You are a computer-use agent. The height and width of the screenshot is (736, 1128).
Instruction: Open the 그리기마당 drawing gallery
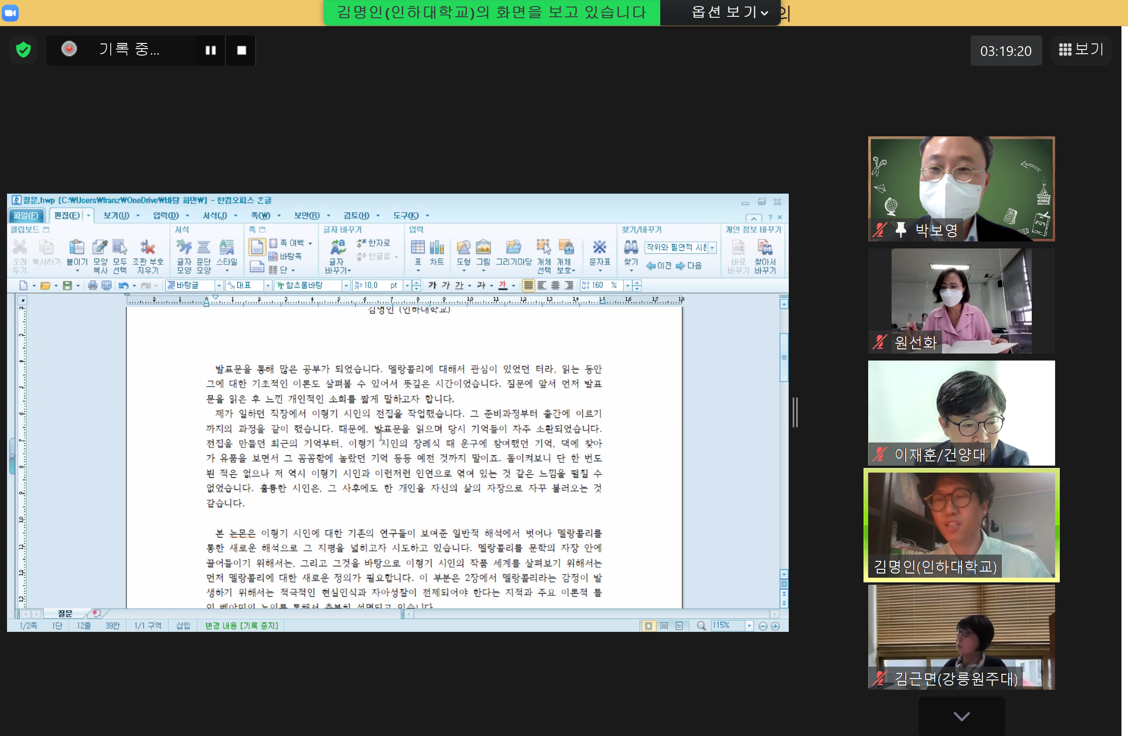tap(513, 253)
